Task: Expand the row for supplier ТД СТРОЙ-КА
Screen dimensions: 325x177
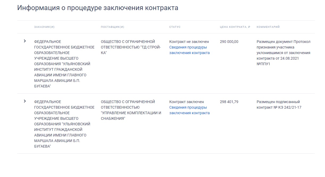Action: click(25, 41)
